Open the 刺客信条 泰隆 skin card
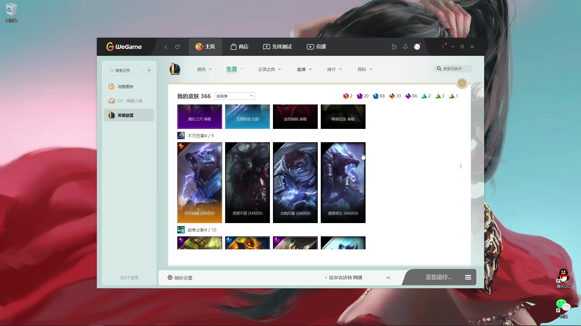581x326 pixels. (343, 117)
